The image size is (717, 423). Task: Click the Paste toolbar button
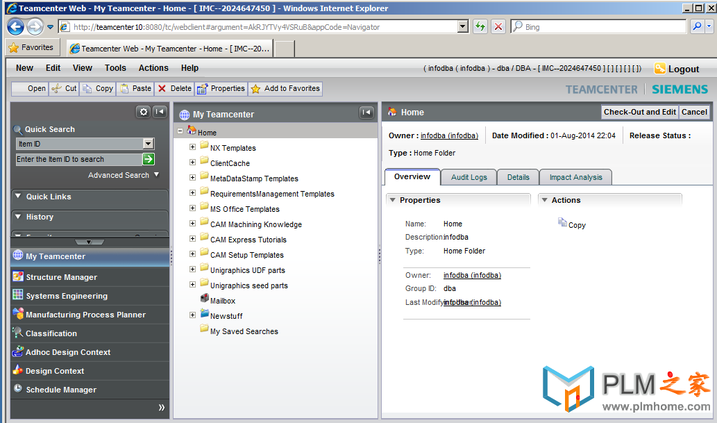pos(135,88)
